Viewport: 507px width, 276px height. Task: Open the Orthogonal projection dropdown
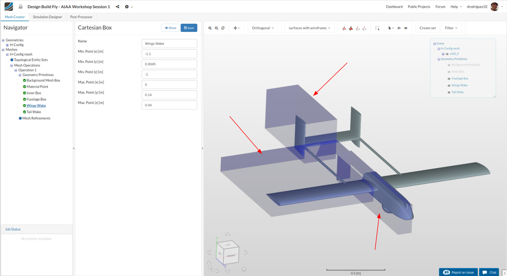[263, 28]
